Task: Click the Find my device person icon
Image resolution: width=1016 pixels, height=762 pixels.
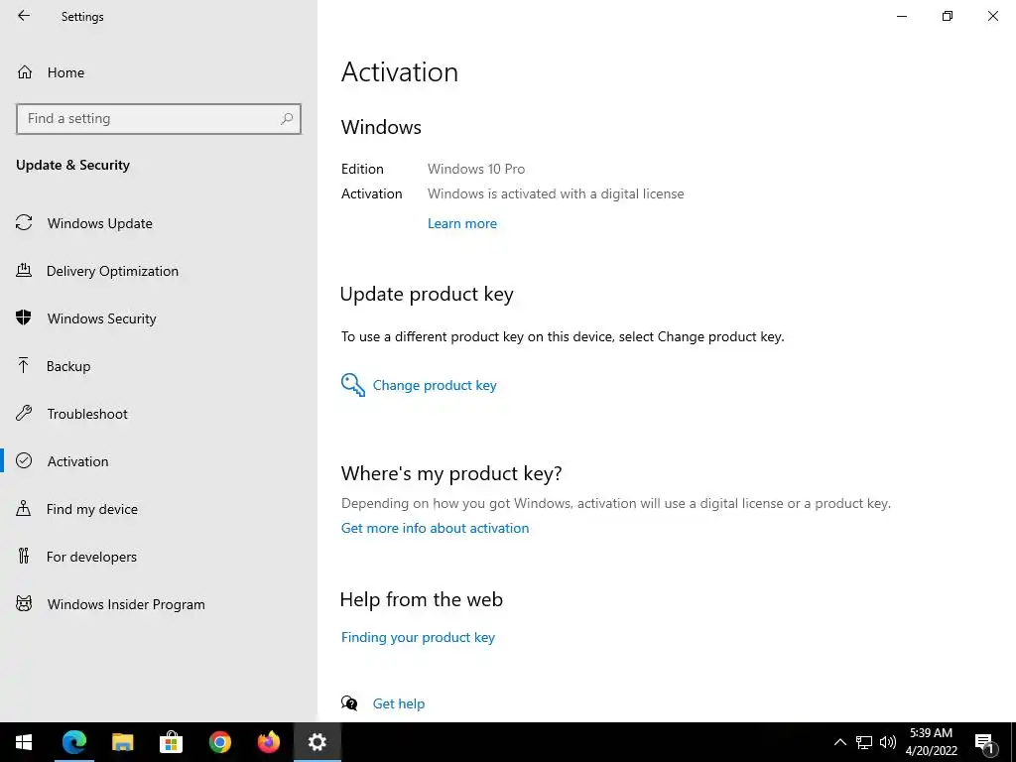Action: coord(24,508)
